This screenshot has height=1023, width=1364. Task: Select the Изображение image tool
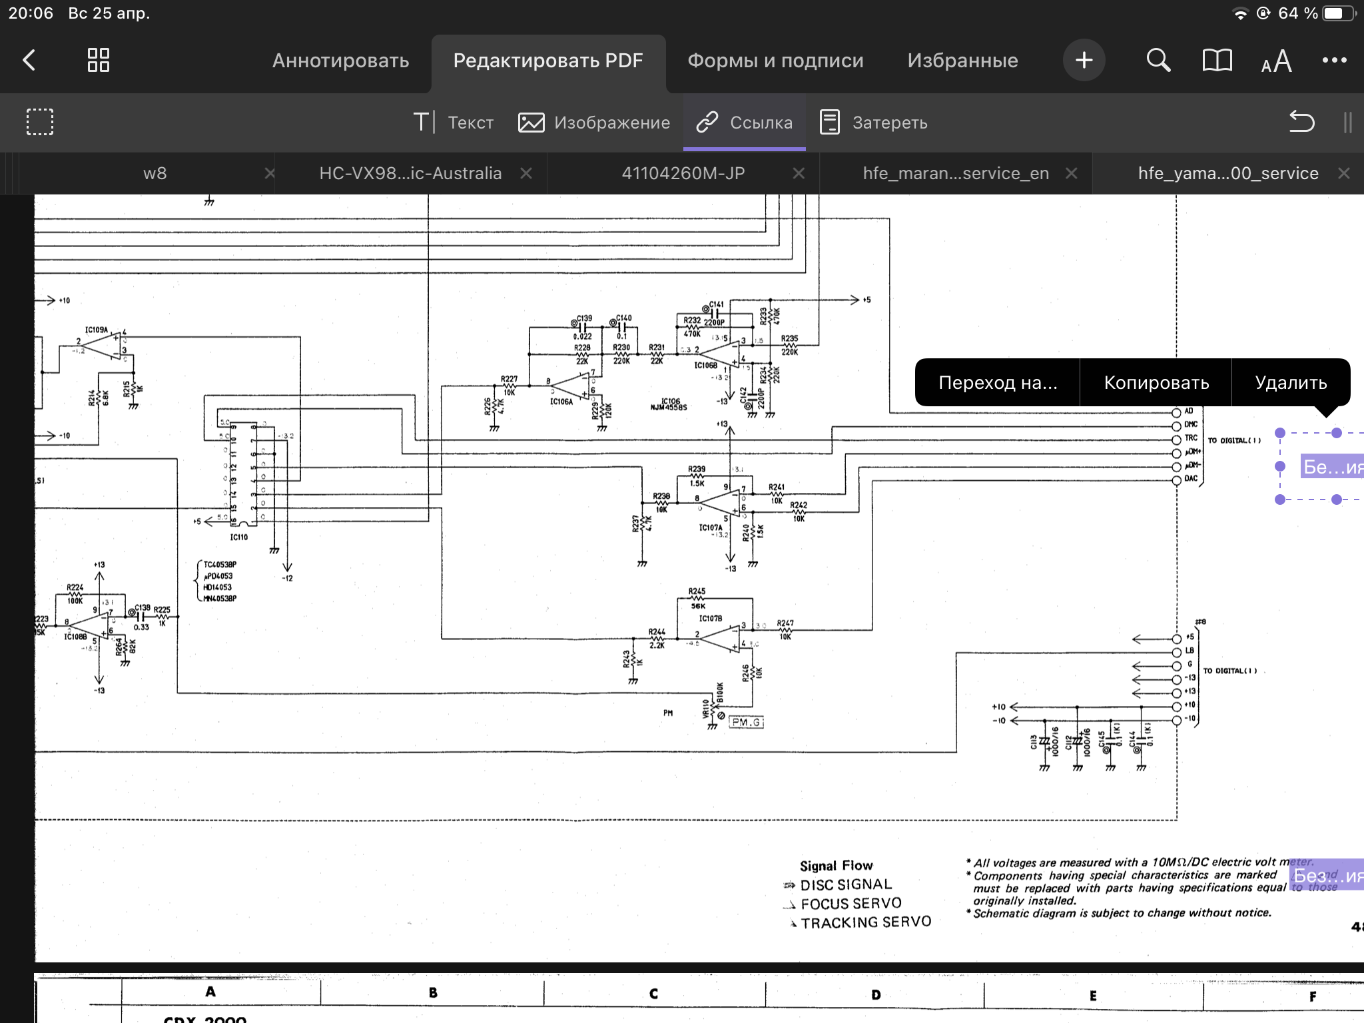click(594, 123)
